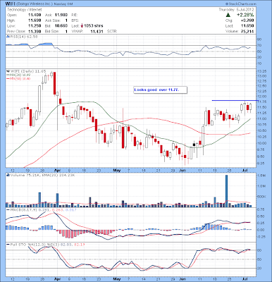Viewport: 272px width, 282px height.
Task: Click the 'May' label on price chart axis
Action: pos(117,170)
